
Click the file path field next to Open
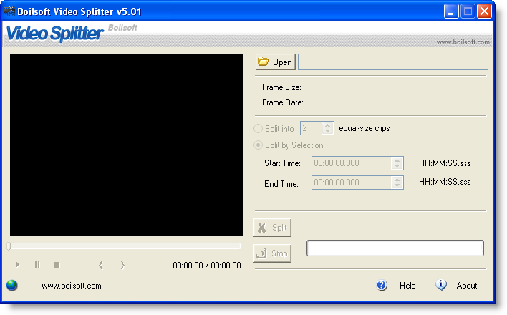393,62
